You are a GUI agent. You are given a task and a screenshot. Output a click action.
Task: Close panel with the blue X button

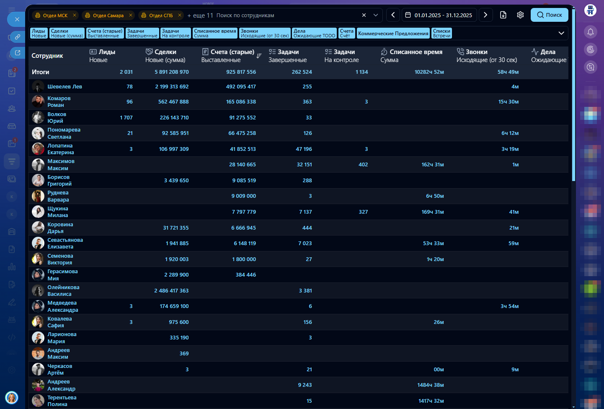tap(17, 19)
